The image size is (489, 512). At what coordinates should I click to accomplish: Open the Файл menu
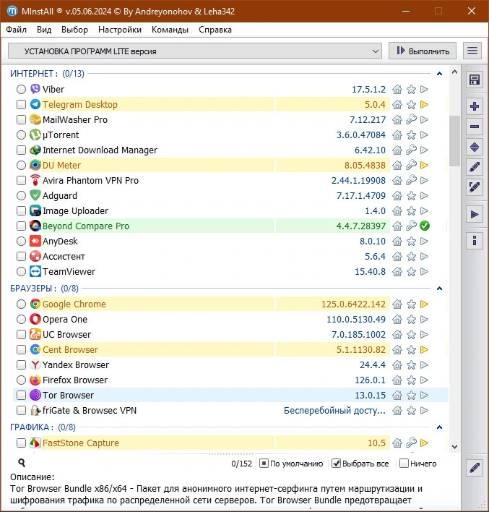pos(17,30)
